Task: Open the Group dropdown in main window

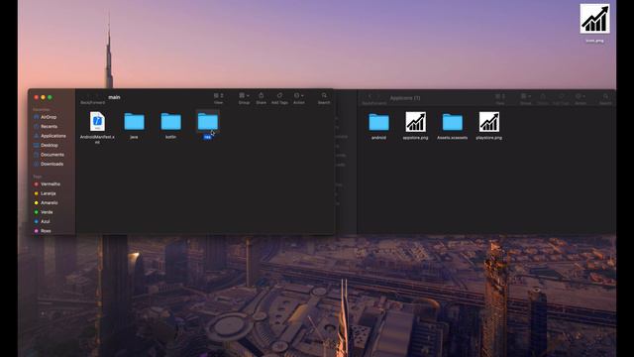Action: click(x=244, y=98)
